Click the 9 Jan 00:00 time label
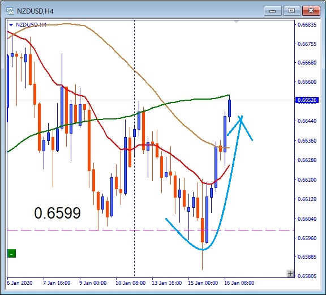This screenshot has height=295, width=326. (93, 283)
